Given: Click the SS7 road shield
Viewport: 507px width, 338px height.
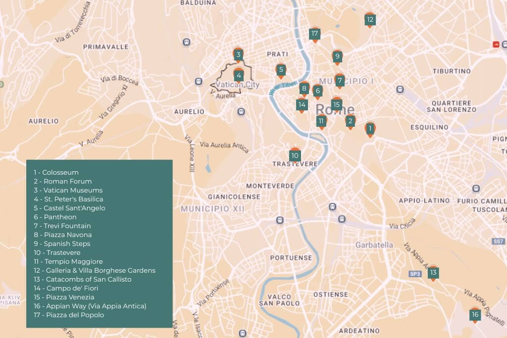Looking at the screenshot, I should coord(498,241).
